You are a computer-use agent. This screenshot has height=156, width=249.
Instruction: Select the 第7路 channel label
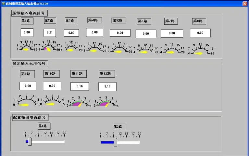click(171, 21)
